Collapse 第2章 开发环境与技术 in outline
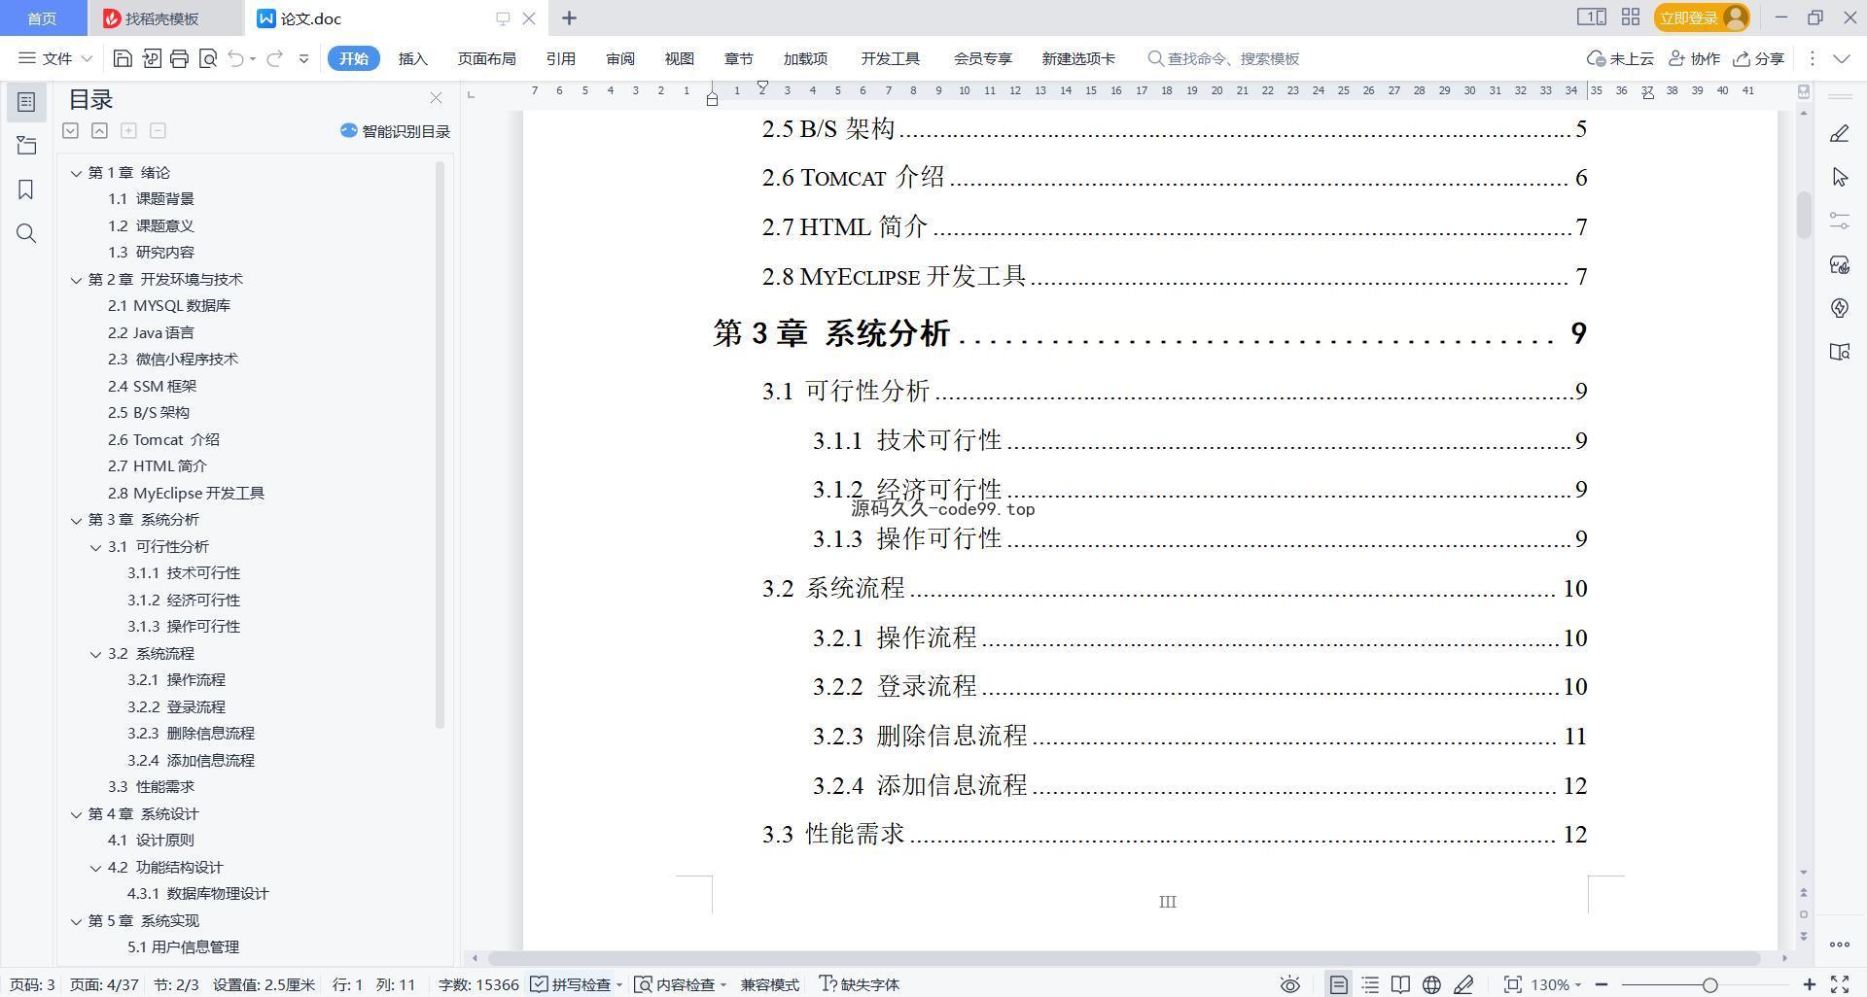The width and height of the screenshot is (1867, 997). [x=76, y=280]
